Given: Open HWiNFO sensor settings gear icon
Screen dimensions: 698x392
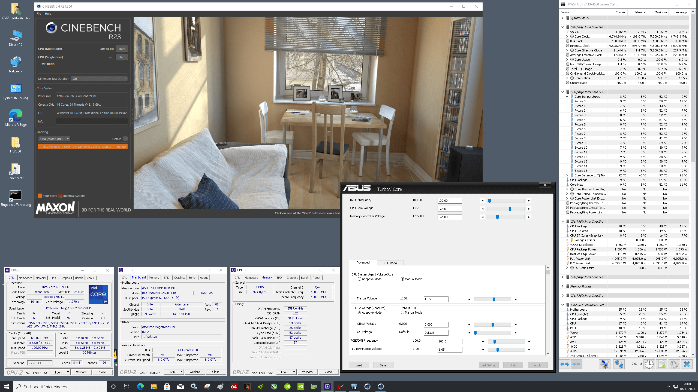Looking at the screenshot, I should tap(674, 364).
